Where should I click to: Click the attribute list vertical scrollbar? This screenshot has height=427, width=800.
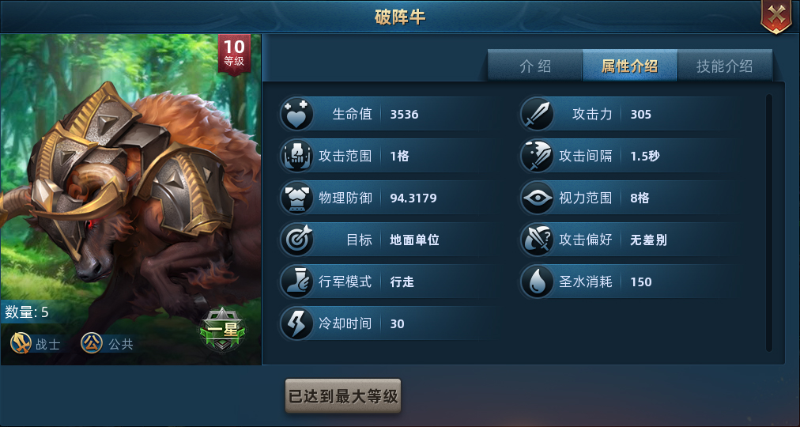[769, 222]
